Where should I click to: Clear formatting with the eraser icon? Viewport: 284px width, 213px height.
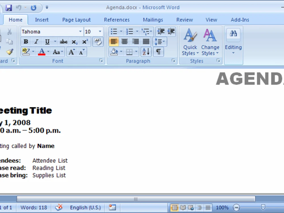click(x=98, y=42)
